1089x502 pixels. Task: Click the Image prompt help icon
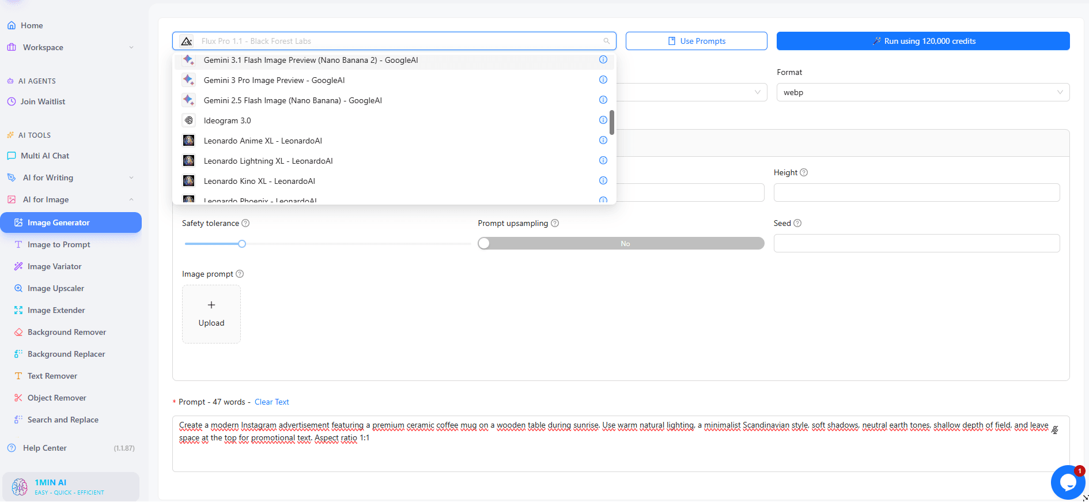click(x=240, y=274)
